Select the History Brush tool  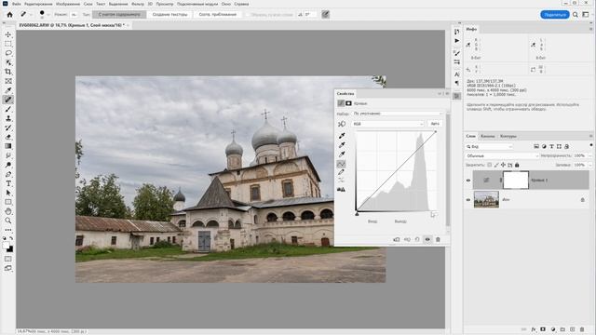tap(8, 127)
